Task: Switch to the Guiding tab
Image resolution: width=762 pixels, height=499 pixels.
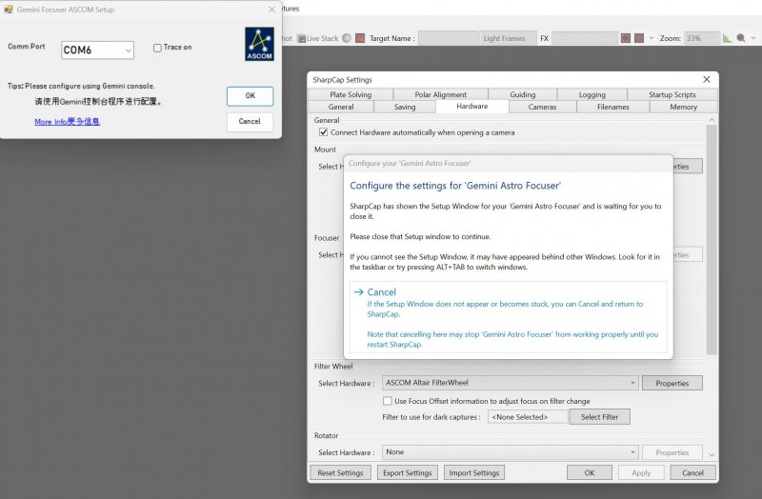Action: click(522, 94)
